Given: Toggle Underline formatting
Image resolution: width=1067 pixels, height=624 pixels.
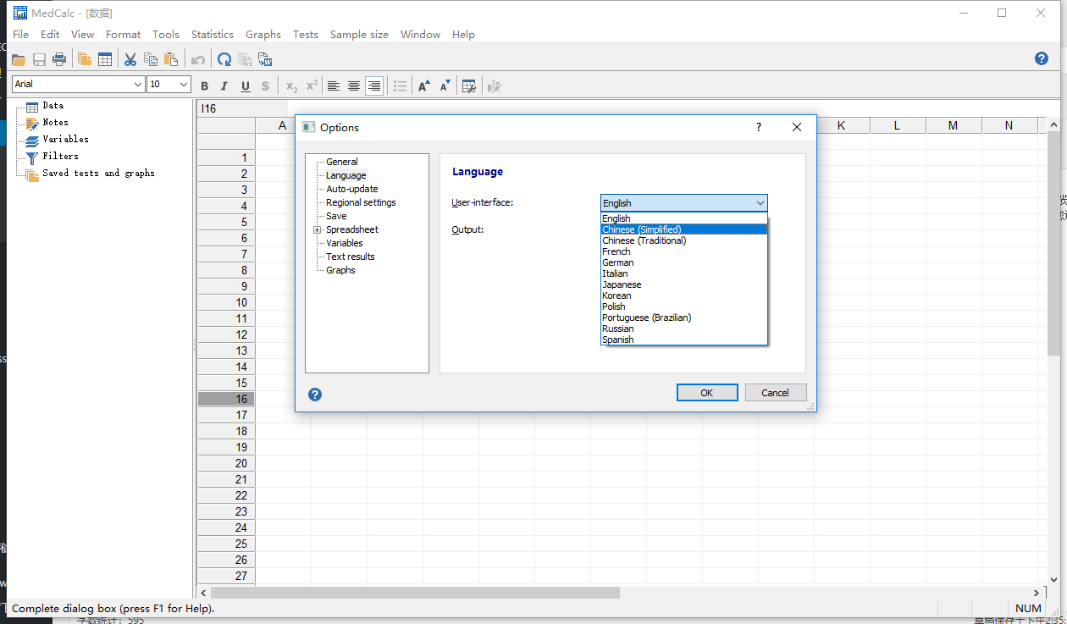Looking at the screenshot, I should point(246,86).
